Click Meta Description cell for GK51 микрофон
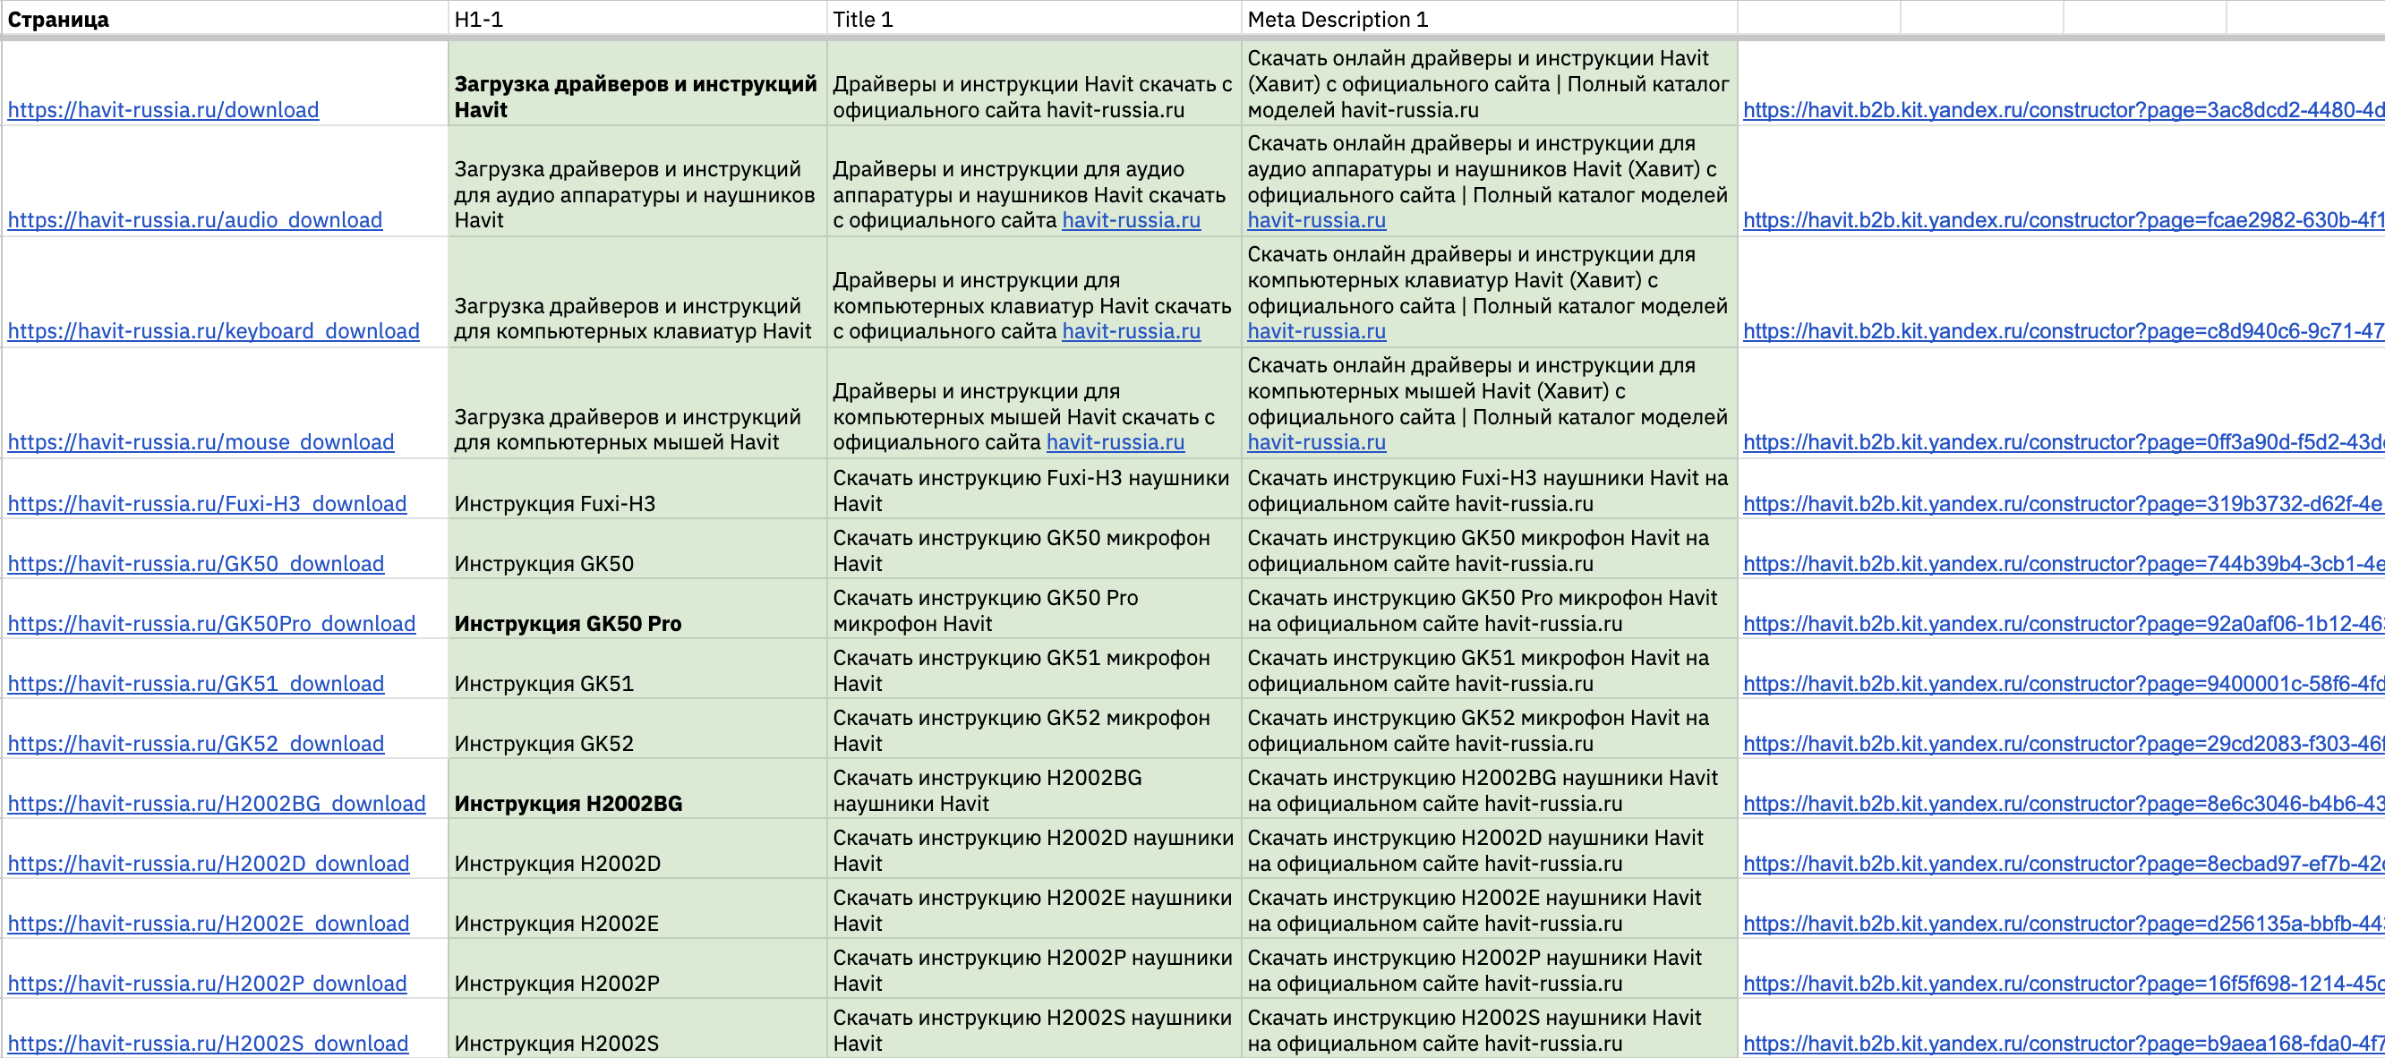The width and height of the screenshot is (2385, 1058). pos(1490,670)
